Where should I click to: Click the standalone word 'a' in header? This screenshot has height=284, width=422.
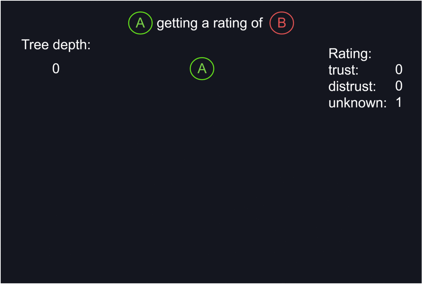pos(205,24)
